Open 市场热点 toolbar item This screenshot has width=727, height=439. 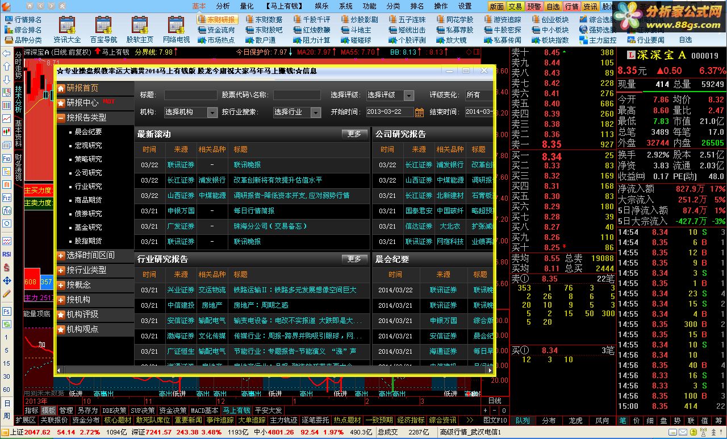[216, 40]
